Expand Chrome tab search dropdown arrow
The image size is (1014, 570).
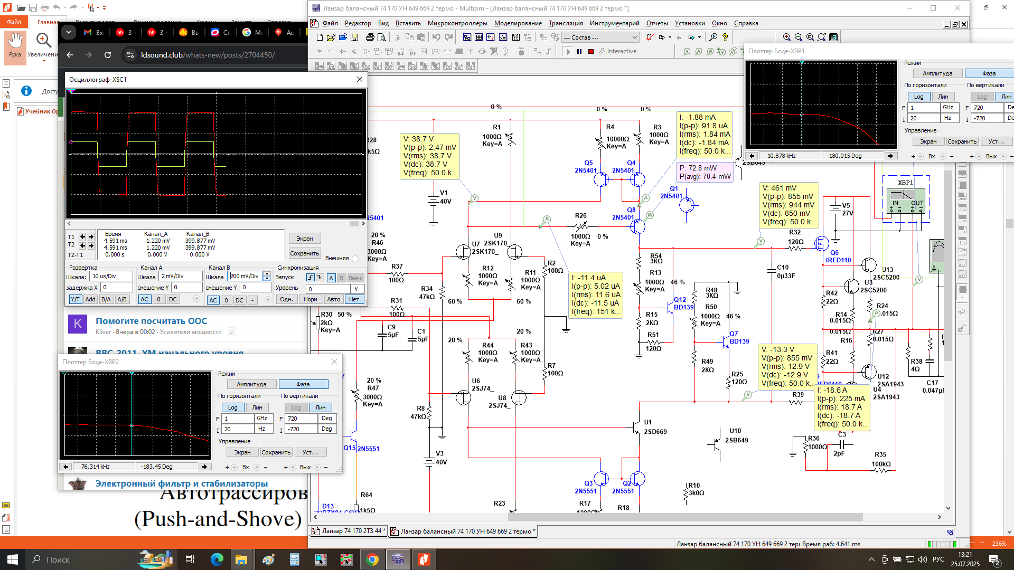pos(69,32)
